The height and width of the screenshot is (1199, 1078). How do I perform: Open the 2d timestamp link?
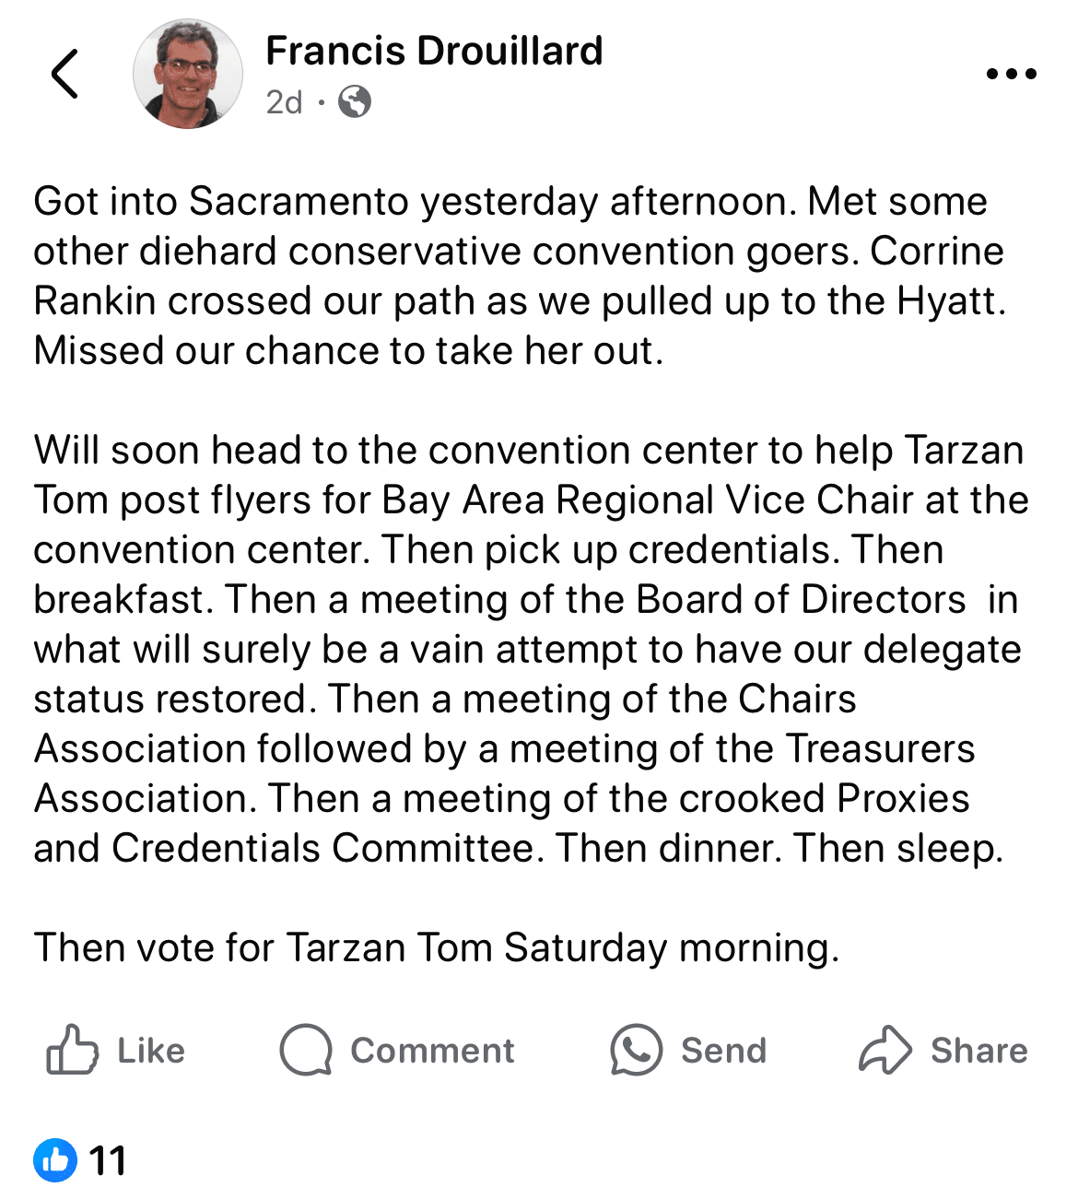[282, 101]
